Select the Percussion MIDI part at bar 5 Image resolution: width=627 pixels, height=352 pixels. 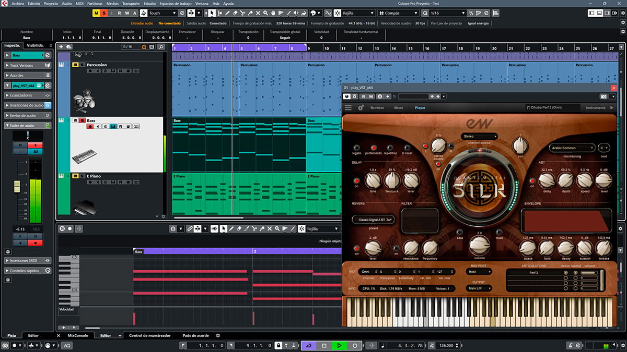273,89
